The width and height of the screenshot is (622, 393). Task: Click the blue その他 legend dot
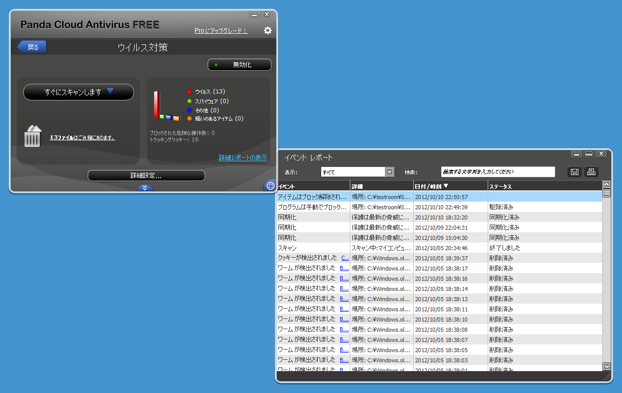189,110
